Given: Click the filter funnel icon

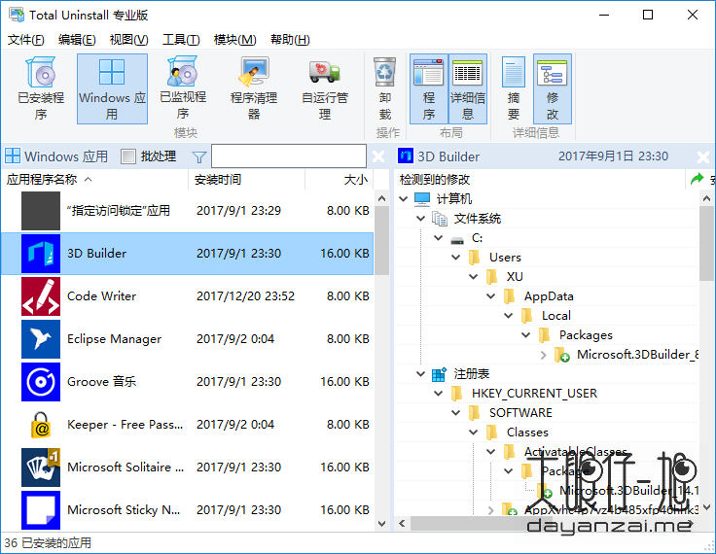Looking at the screenshot, I should 199,157.
